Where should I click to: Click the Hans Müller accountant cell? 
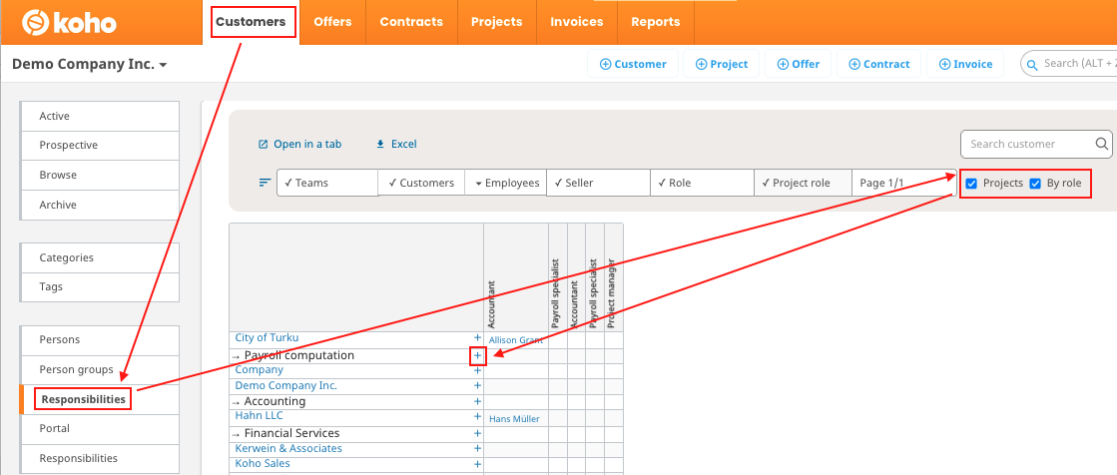pos(514,419)
